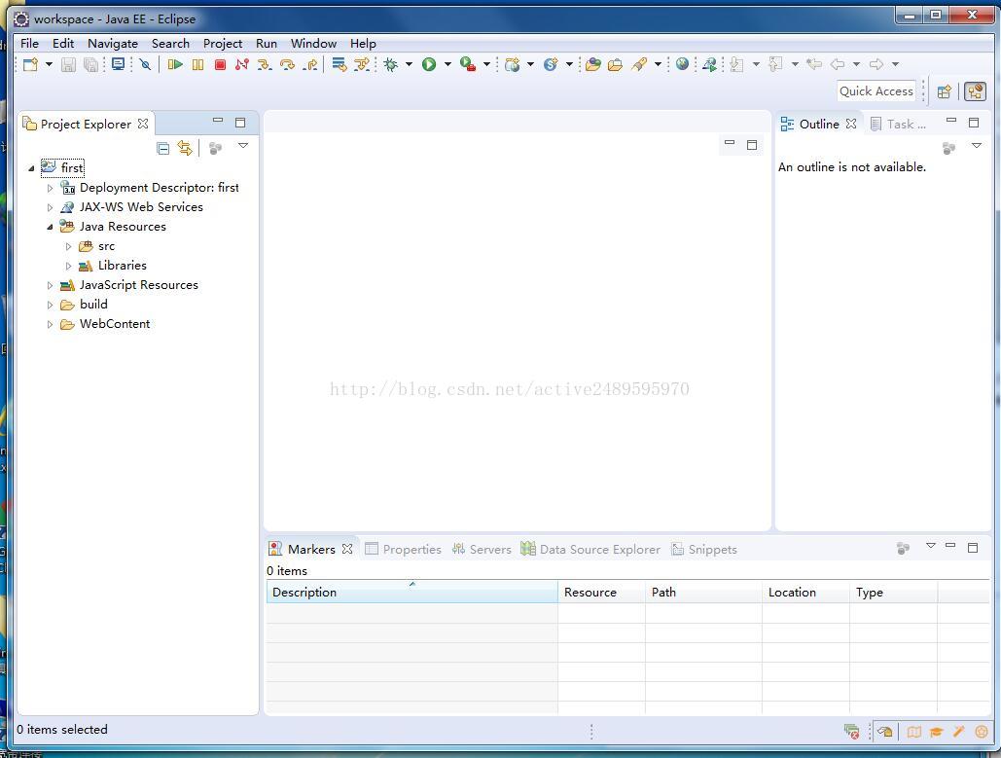Open the New wizard dropdown arrow
This screenshot has width=1001, height=758.
point(49,64)
